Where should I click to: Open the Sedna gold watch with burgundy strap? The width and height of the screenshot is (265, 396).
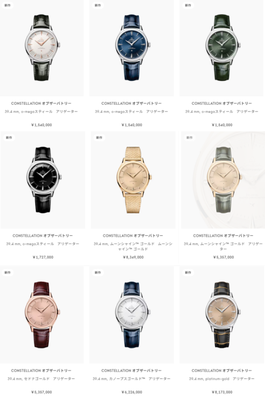pyautogui.click(x=42, y=315)
